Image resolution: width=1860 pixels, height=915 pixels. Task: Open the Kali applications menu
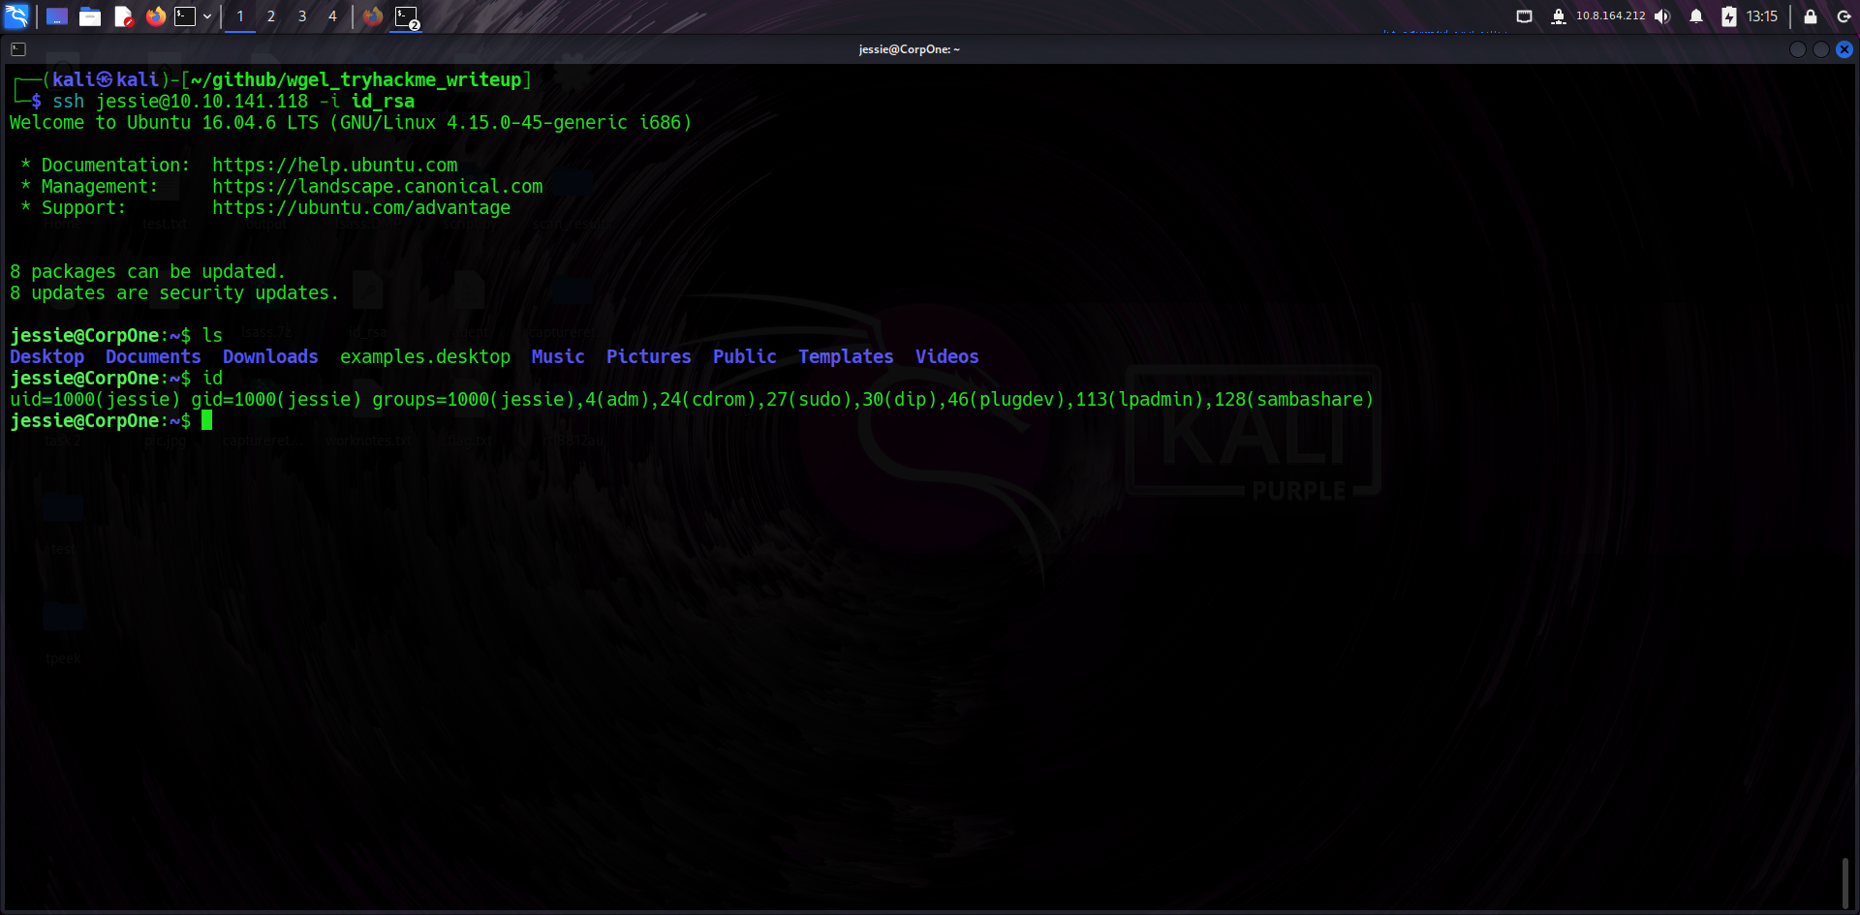[17, 16]
